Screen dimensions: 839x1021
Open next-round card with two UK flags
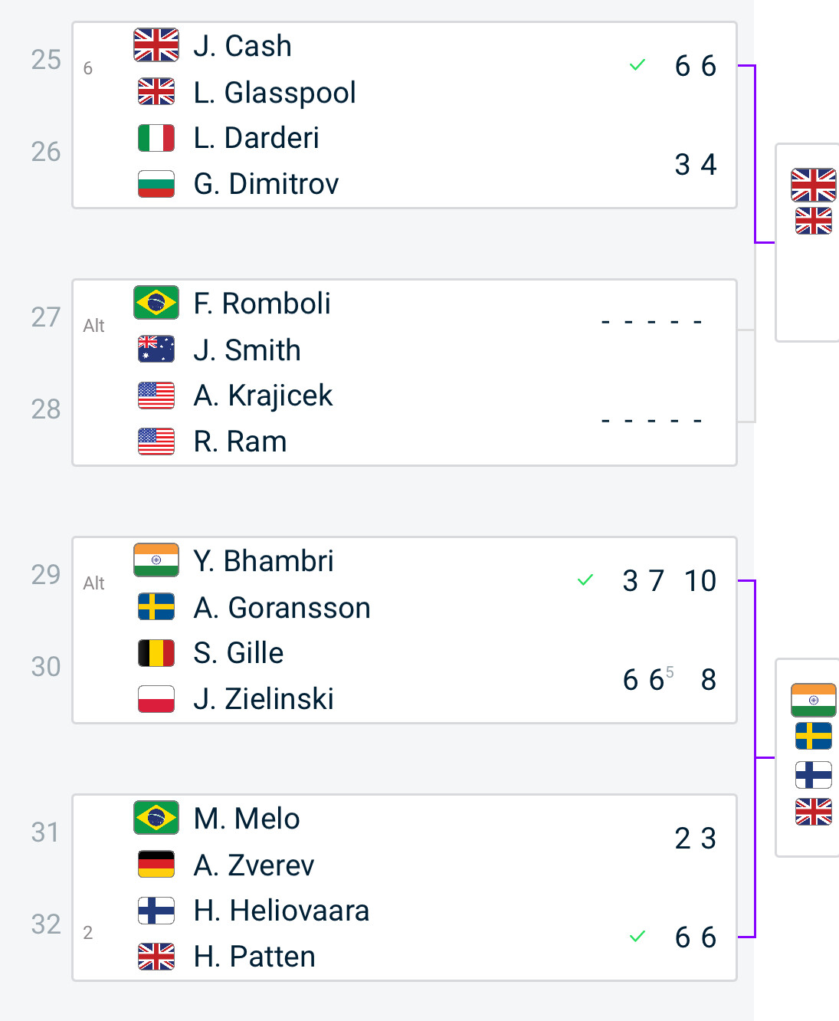click(x=808, y=242)
